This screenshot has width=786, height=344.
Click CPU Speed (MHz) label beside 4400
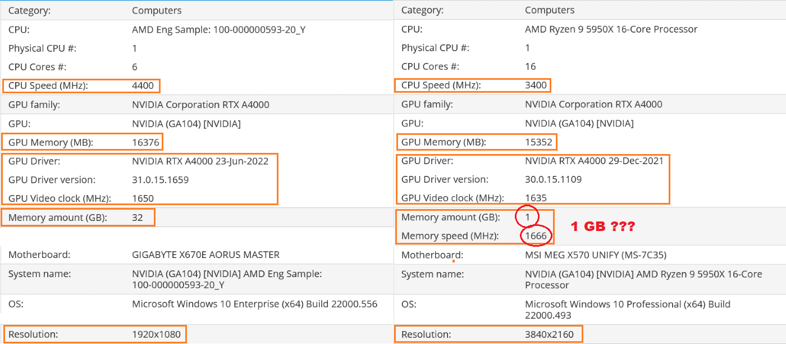coord(48,86)
